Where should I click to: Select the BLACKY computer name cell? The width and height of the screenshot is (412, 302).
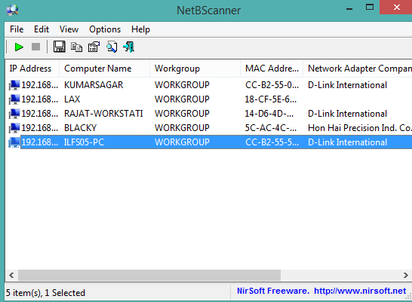tap(81, 128)
